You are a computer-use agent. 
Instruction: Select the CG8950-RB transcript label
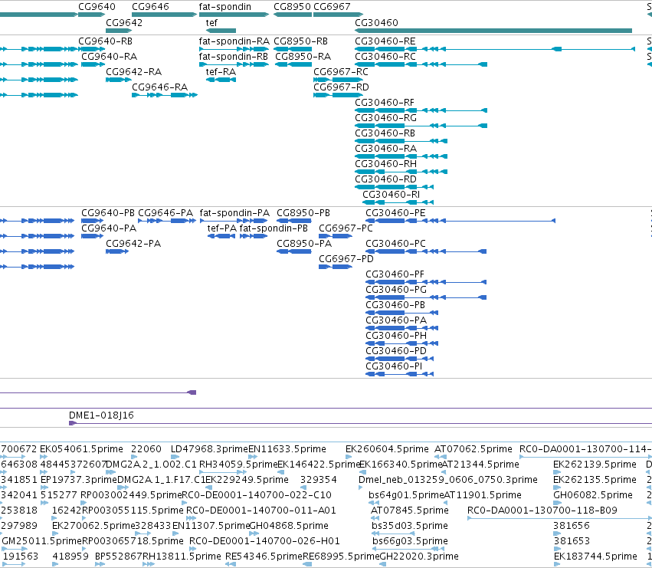point(300,41)
